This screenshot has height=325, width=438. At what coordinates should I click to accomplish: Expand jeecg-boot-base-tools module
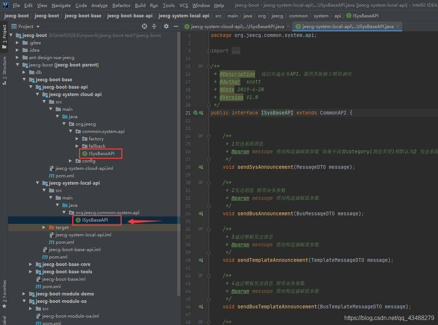click(x=31, y=271)
